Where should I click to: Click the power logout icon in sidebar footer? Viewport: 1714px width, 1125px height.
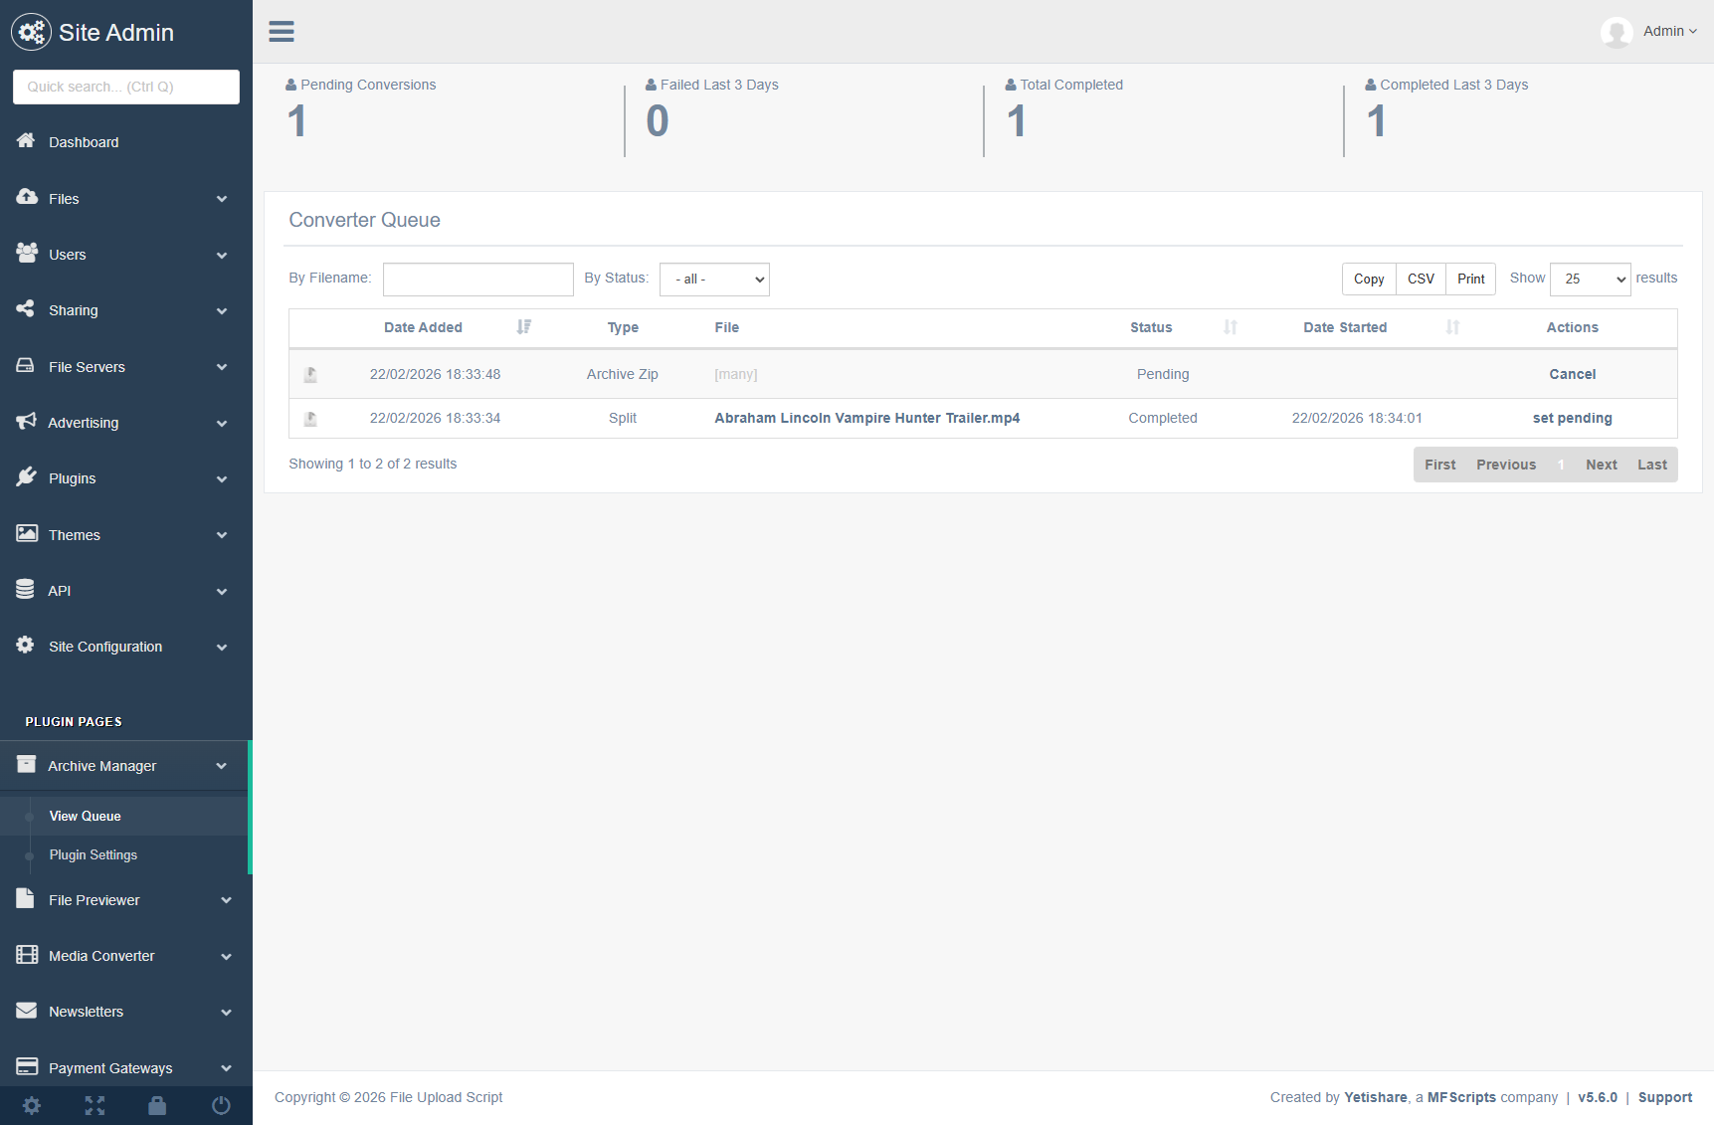221,1105
